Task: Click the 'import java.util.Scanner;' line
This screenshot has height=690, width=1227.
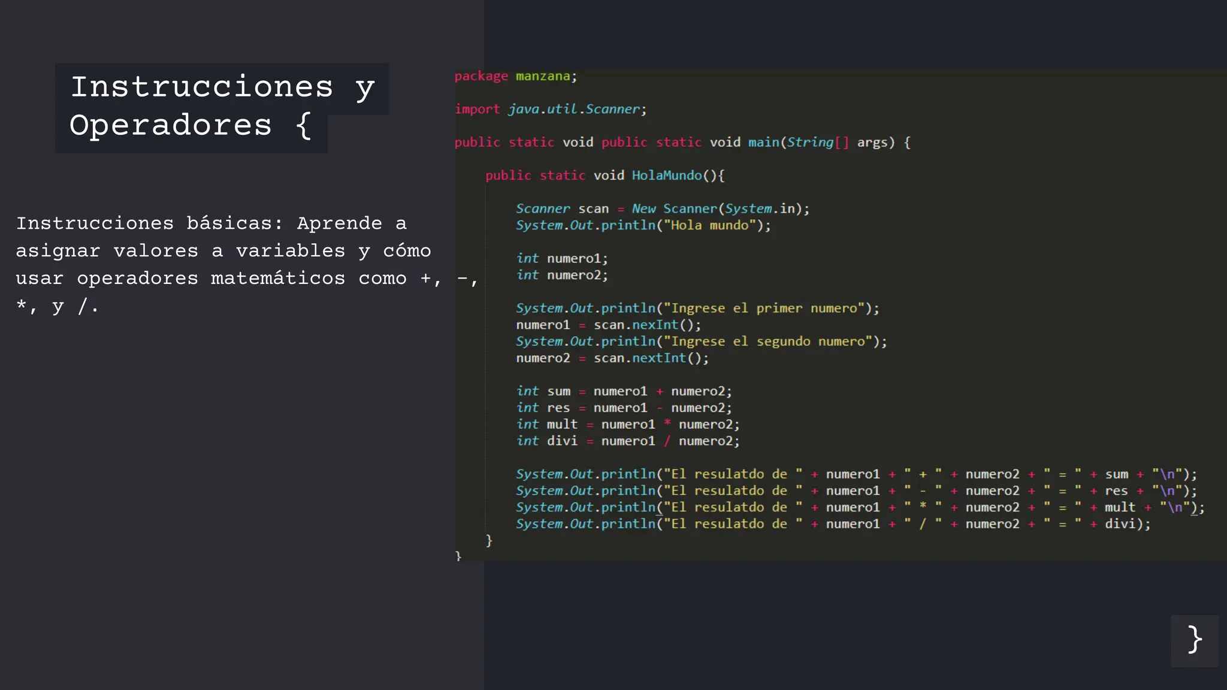Action: [x=550, y=109]
